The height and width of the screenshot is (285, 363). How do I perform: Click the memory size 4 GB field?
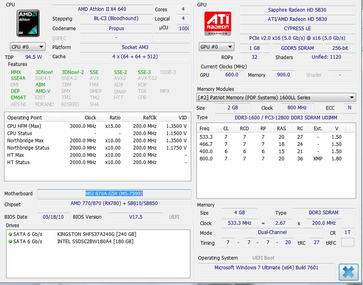click(x=239, y=213)
